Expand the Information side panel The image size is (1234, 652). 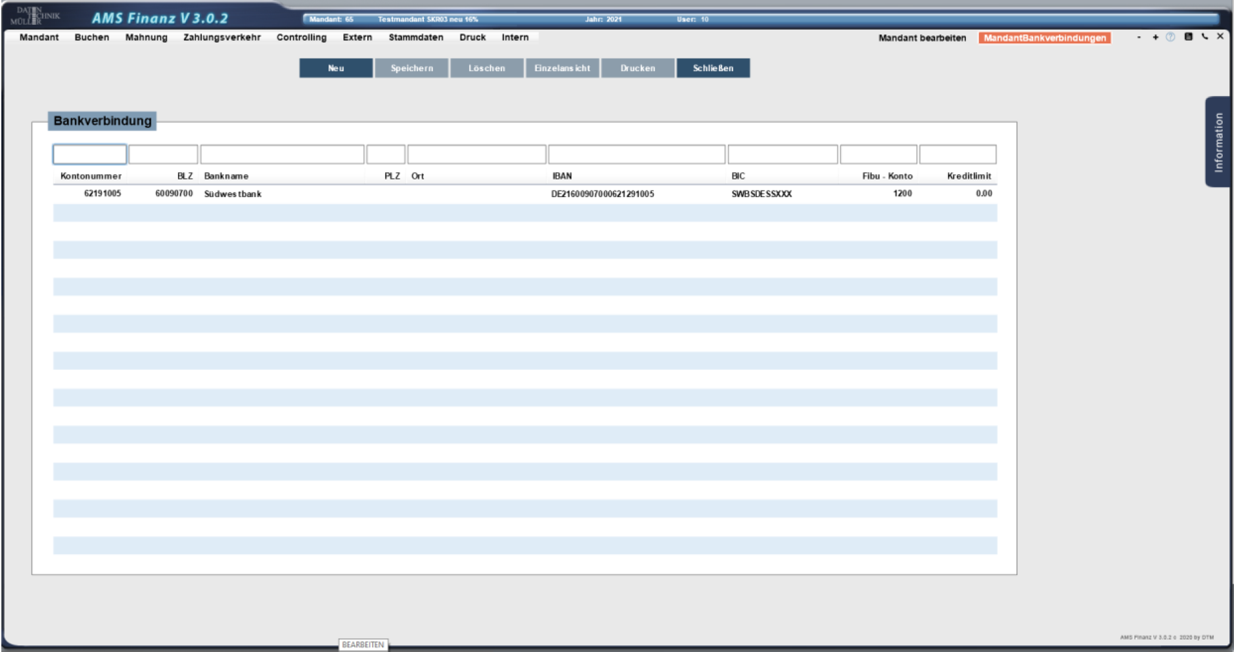[1218, 142]
